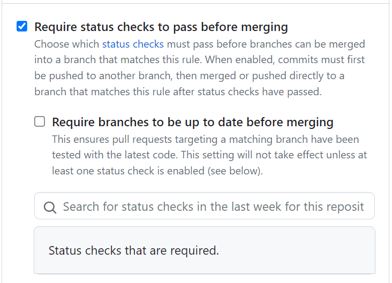Open the blue status checks link
The height and width of the screenshot is (283, 392).
click(x=133, y=44)
